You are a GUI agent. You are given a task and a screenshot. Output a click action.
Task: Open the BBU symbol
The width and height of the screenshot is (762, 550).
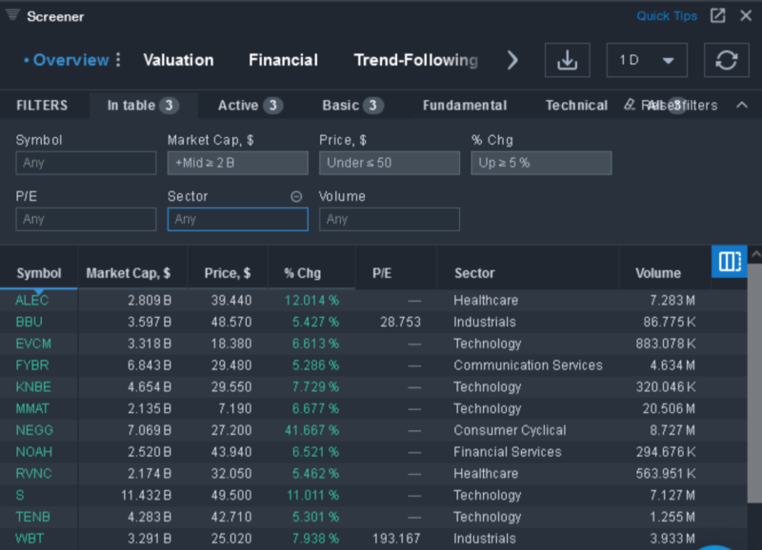[x=30, y=323]
